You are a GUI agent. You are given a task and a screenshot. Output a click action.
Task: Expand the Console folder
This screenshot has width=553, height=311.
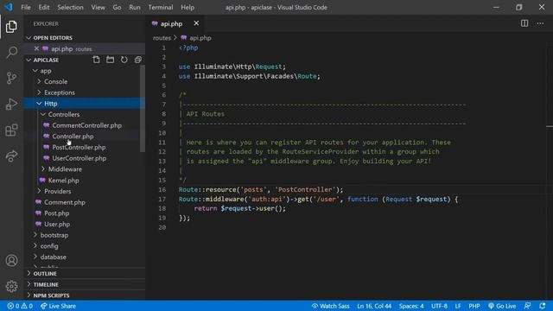tap(85, 81)
